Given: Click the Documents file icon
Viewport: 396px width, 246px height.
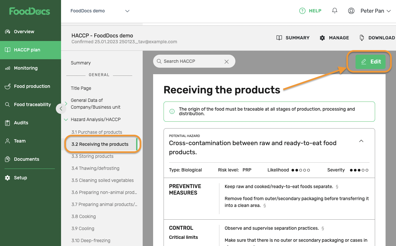Looking at the screenshot, I should coord(8,159).
